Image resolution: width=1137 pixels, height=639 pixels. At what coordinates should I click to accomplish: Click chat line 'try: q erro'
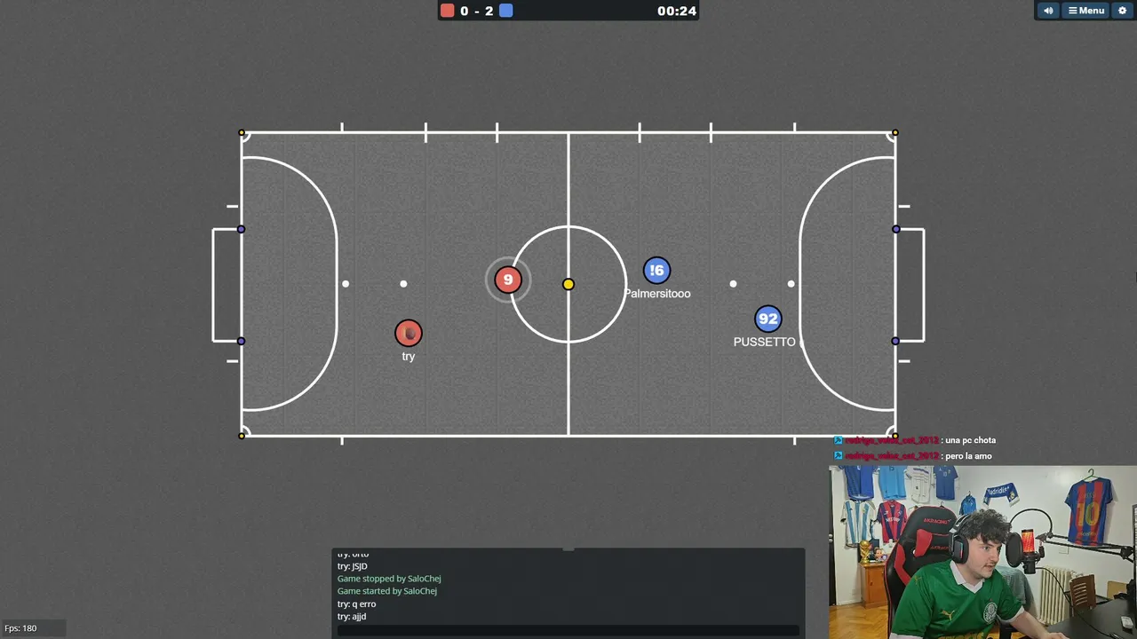pos(356,604)
